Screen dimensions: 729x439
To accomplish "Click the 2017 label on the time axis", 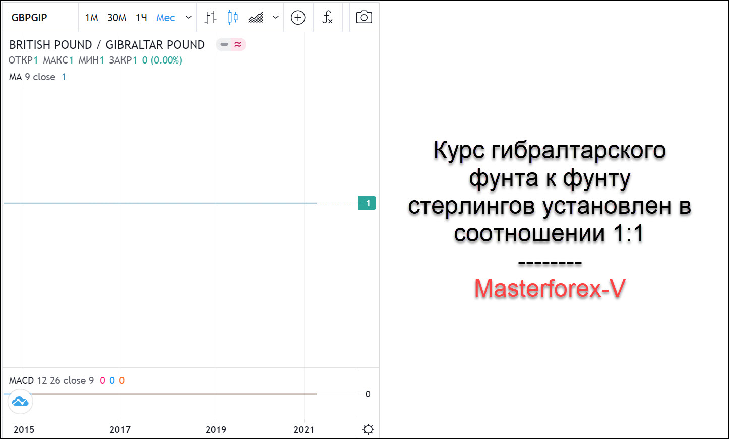I will tap(120, 430).
